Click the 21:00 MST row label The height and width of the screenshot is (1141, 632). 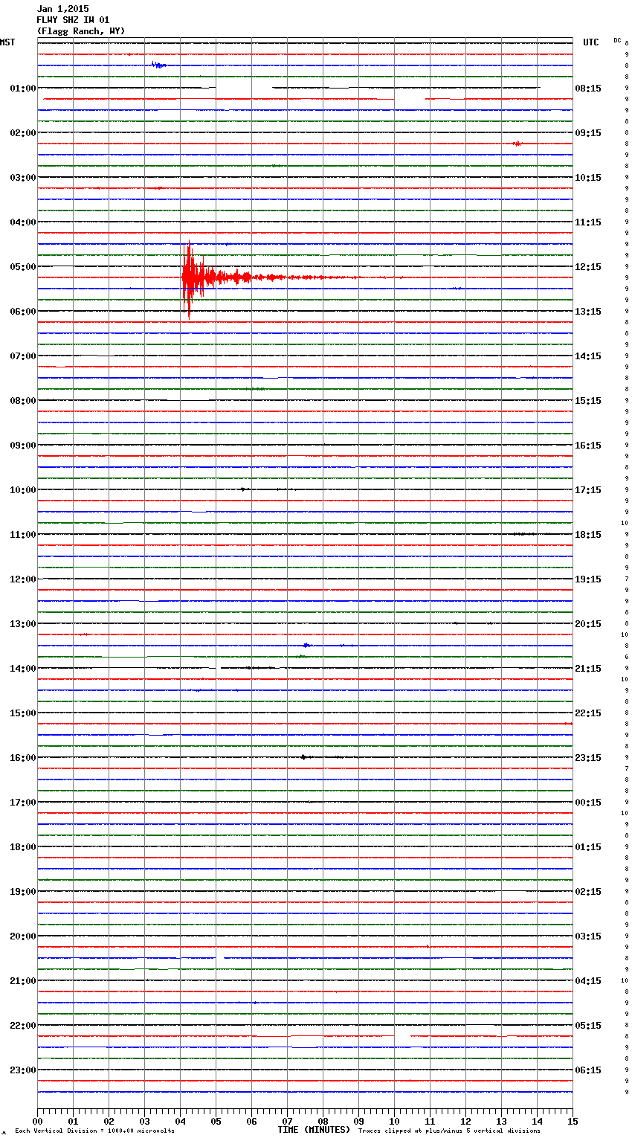pos(22,981)
